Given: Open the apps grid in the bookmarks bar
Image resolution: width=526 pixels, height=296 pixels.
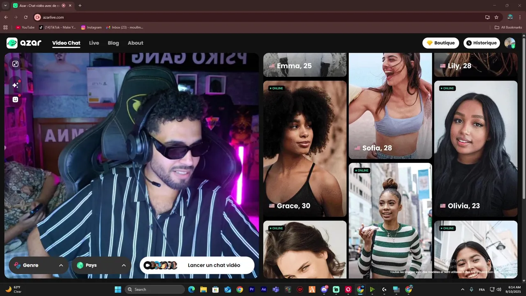Looking at the screenshot, I should click(5, 28).
